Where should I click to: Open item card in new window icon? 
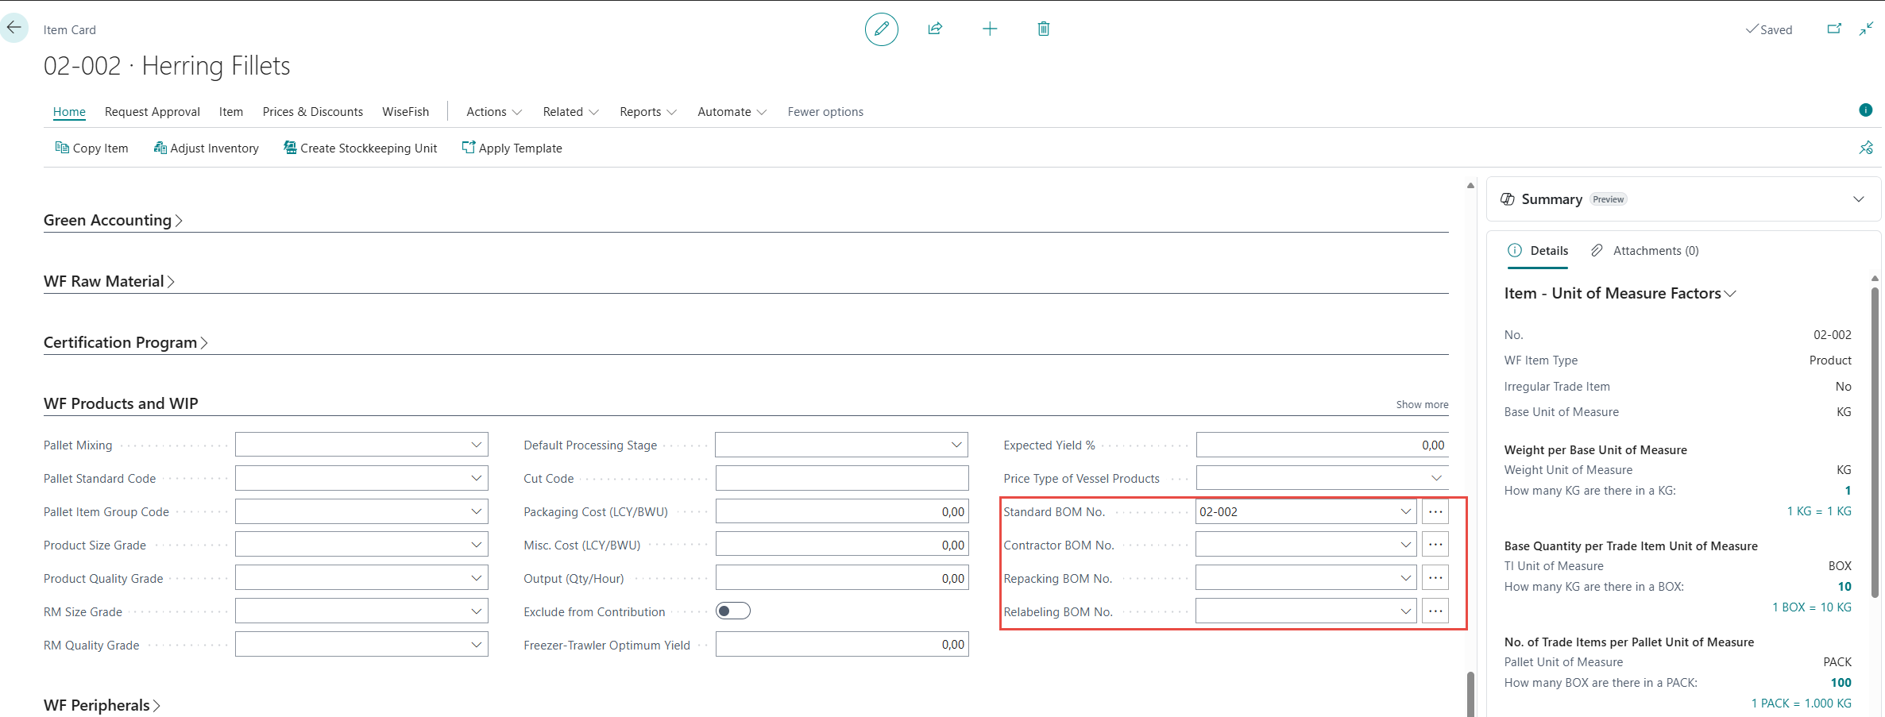pyautogui.click(x=1833, y=29)
